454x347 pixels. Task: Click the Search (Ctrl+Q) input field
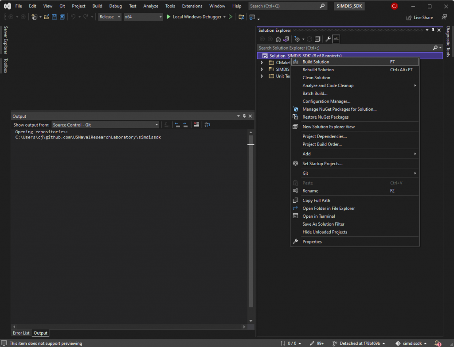pos(288,6)
